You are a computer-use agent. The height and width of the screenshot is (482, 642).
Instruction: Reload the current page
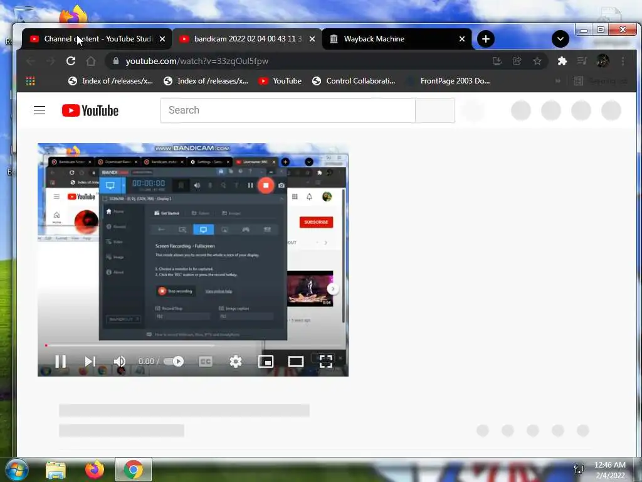click(x=71, y=61)
